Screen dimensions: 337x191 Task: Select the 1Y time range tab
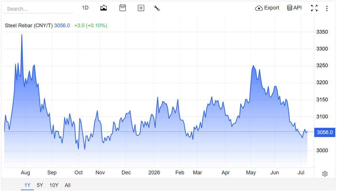tap(27, 185)
